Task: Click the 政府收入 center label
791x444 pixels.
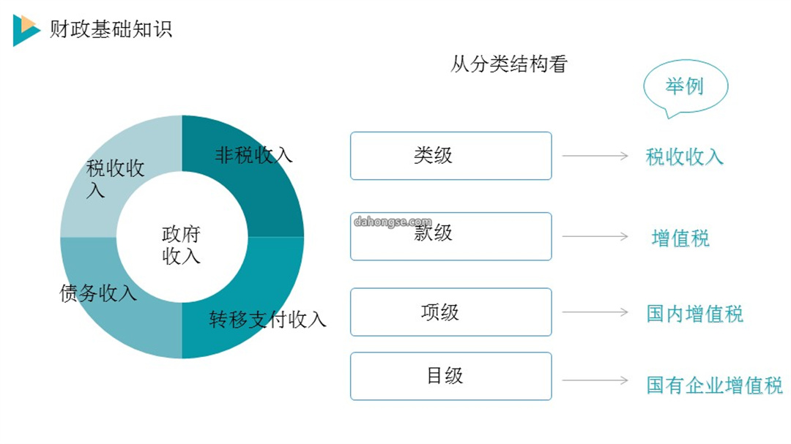Action: pos(181,245)
